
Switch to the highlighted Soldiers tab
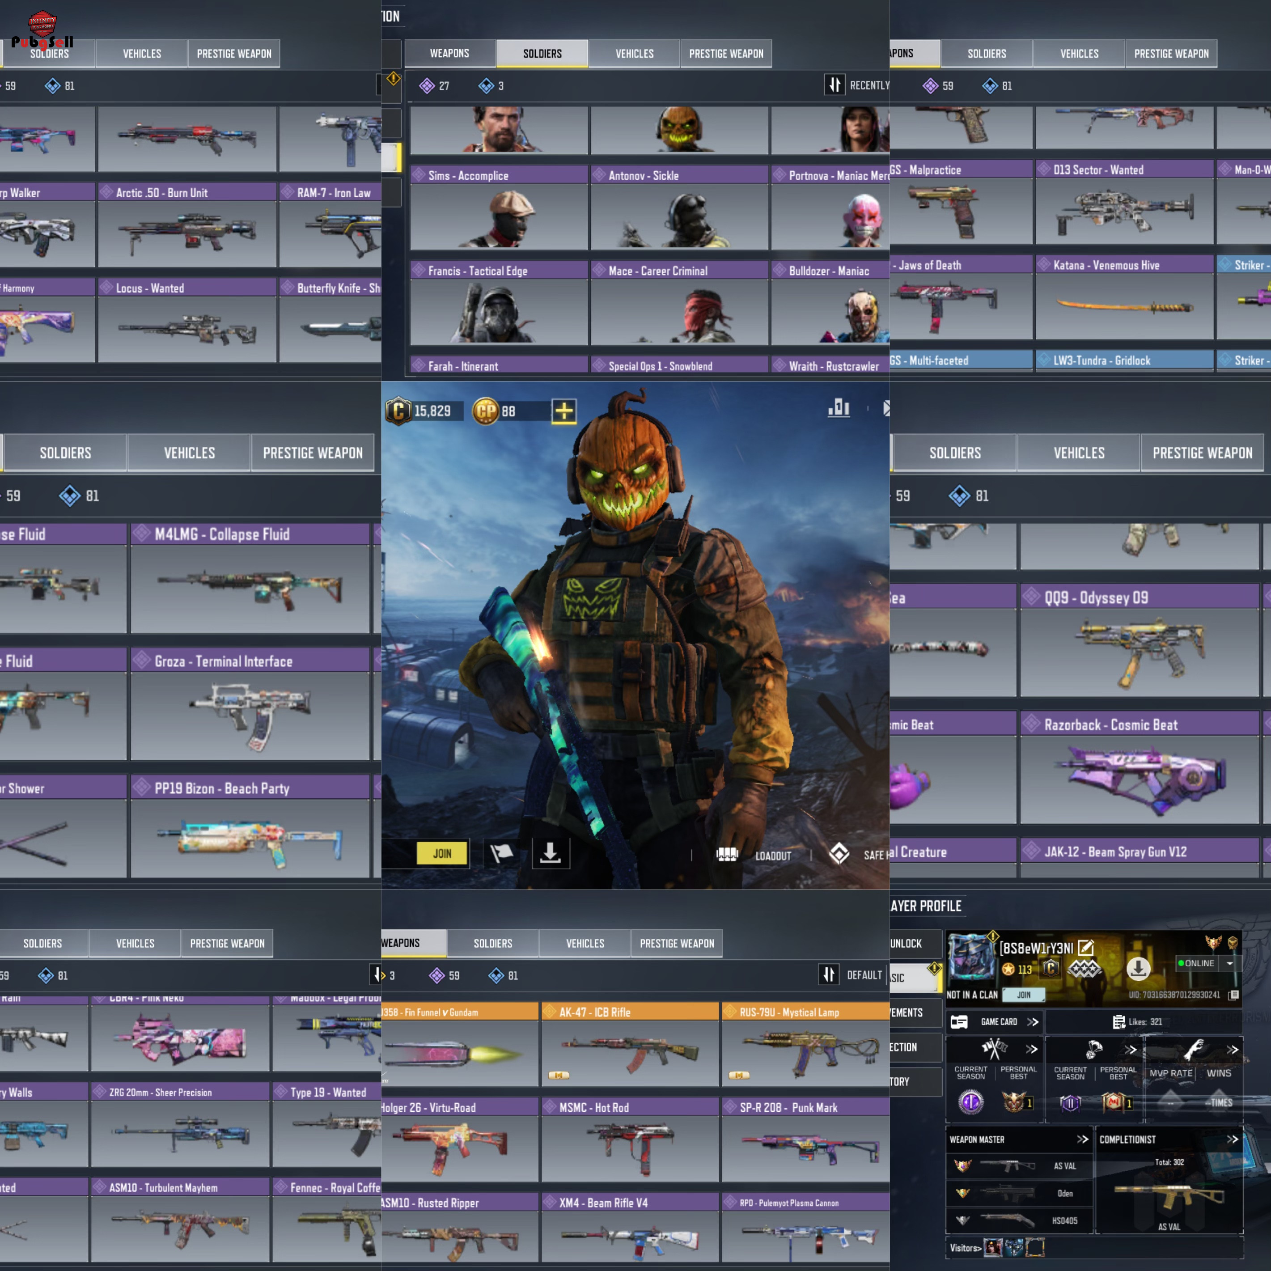click(x=542, y=53)
